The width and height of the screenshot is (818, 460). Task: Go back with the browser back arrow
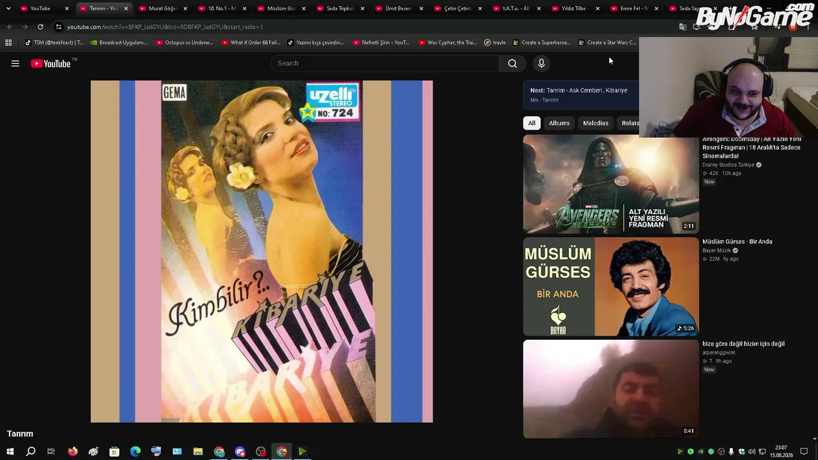tap(10, 27)
